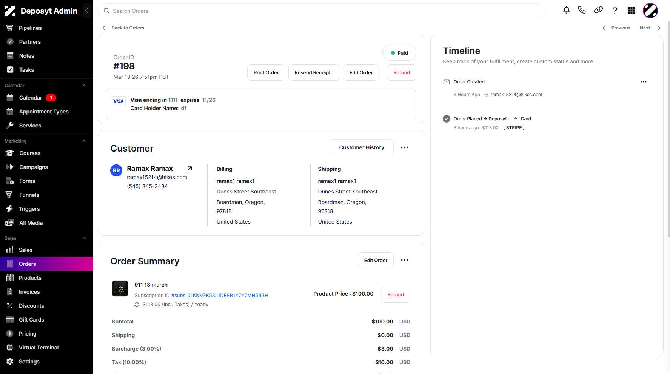The height and width of the screenshot is (374, 670).
Task: Collapse the Marketing sidebar section
Action: pos(84,141)
